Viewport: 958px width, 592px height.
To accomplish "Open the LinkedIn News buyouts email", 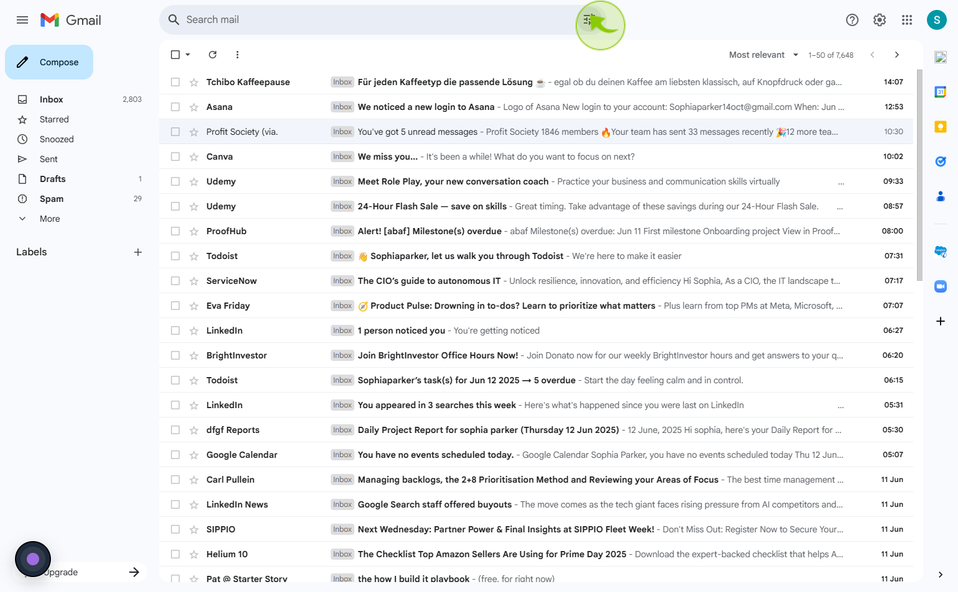I will click(x=536, y=504).
